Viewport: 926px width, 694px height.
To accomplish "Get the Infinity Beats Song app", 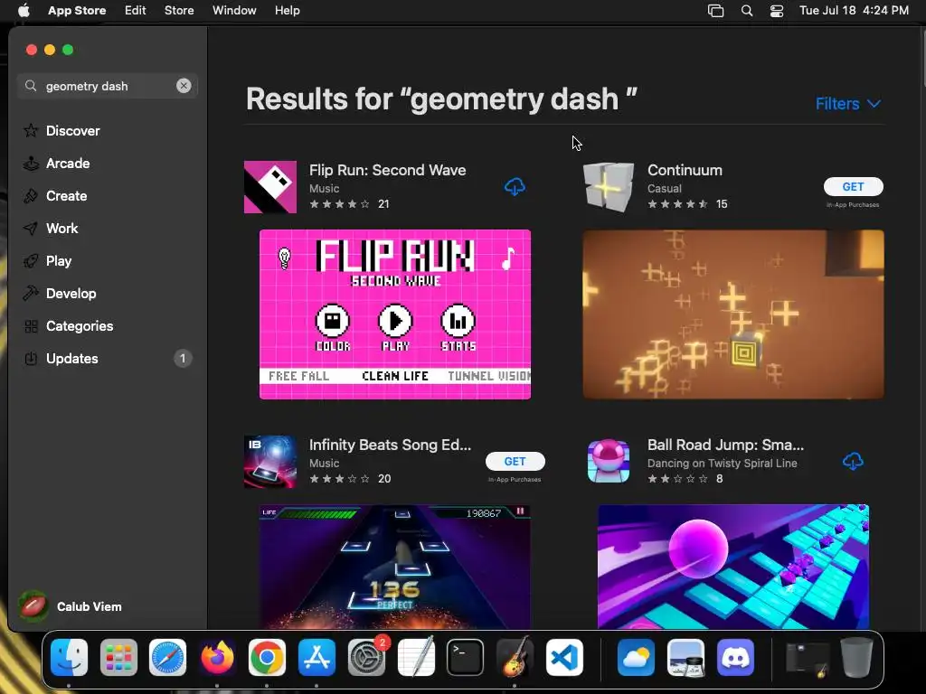I will (x=515, y=462).
